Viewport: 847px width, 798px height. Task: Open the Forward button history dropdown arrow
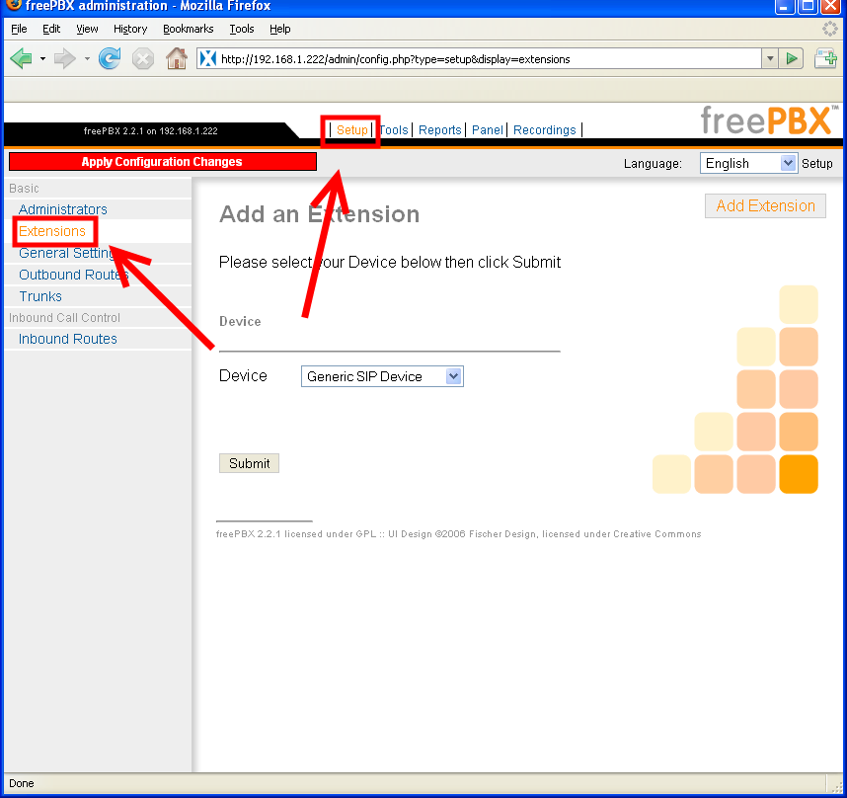87,58
